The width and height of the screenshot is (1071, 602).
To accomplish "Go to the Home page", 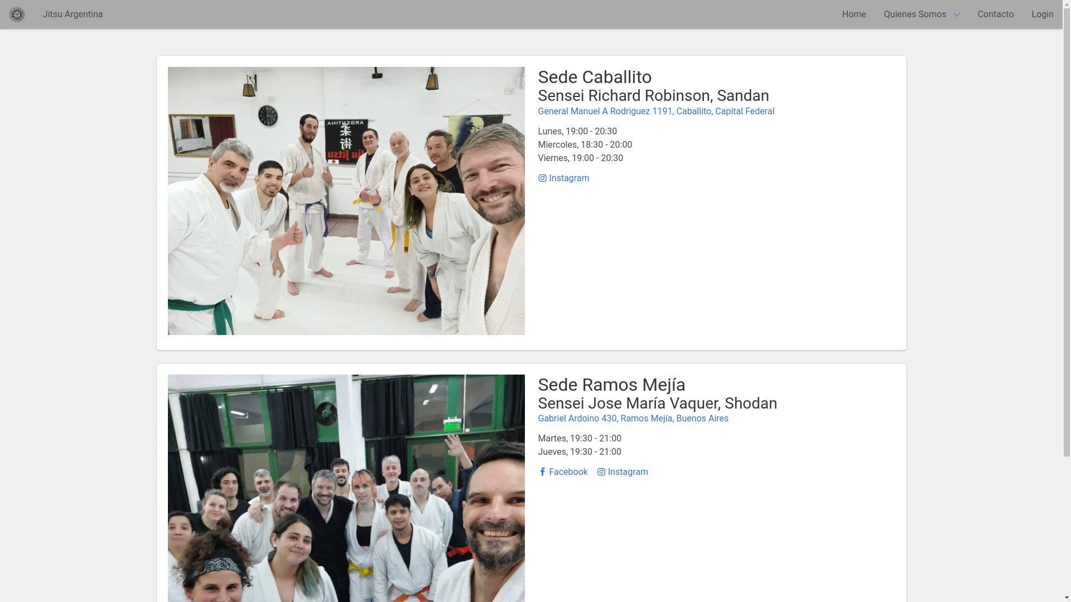I will 853,14.
